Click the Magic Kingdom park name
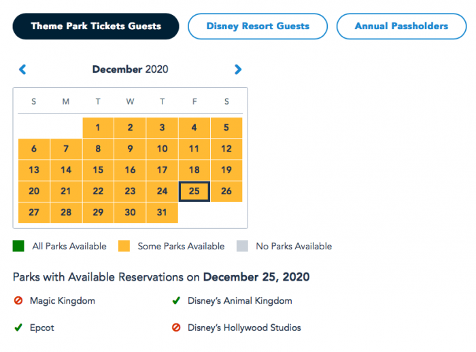 [63, 300]
